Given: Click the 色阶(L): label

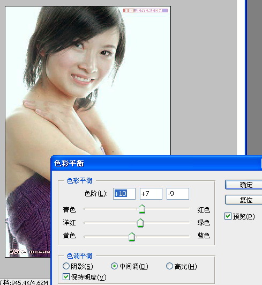Looking at the screenshot, I should coord(96,194).
